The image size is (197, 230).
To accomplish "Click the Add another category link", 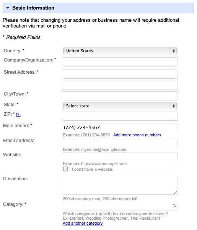I will [83, 223].
